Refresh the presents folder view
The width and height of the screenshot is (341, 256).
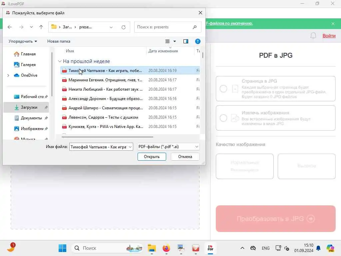[x=123, y=27]
